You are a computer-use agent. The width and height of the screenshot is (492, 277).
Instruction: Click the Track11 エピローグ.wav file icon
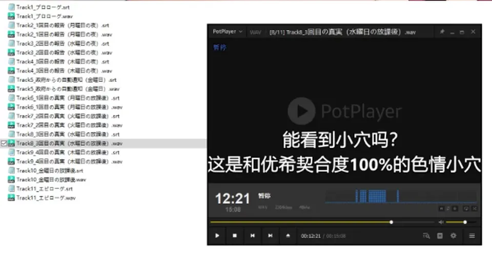click(x=11, y=198)
